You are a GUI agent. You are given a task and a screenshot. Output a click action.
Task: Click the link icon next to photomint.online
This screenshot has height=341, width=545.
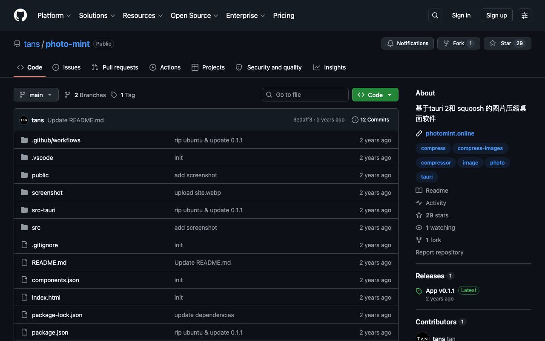(419, 133)
